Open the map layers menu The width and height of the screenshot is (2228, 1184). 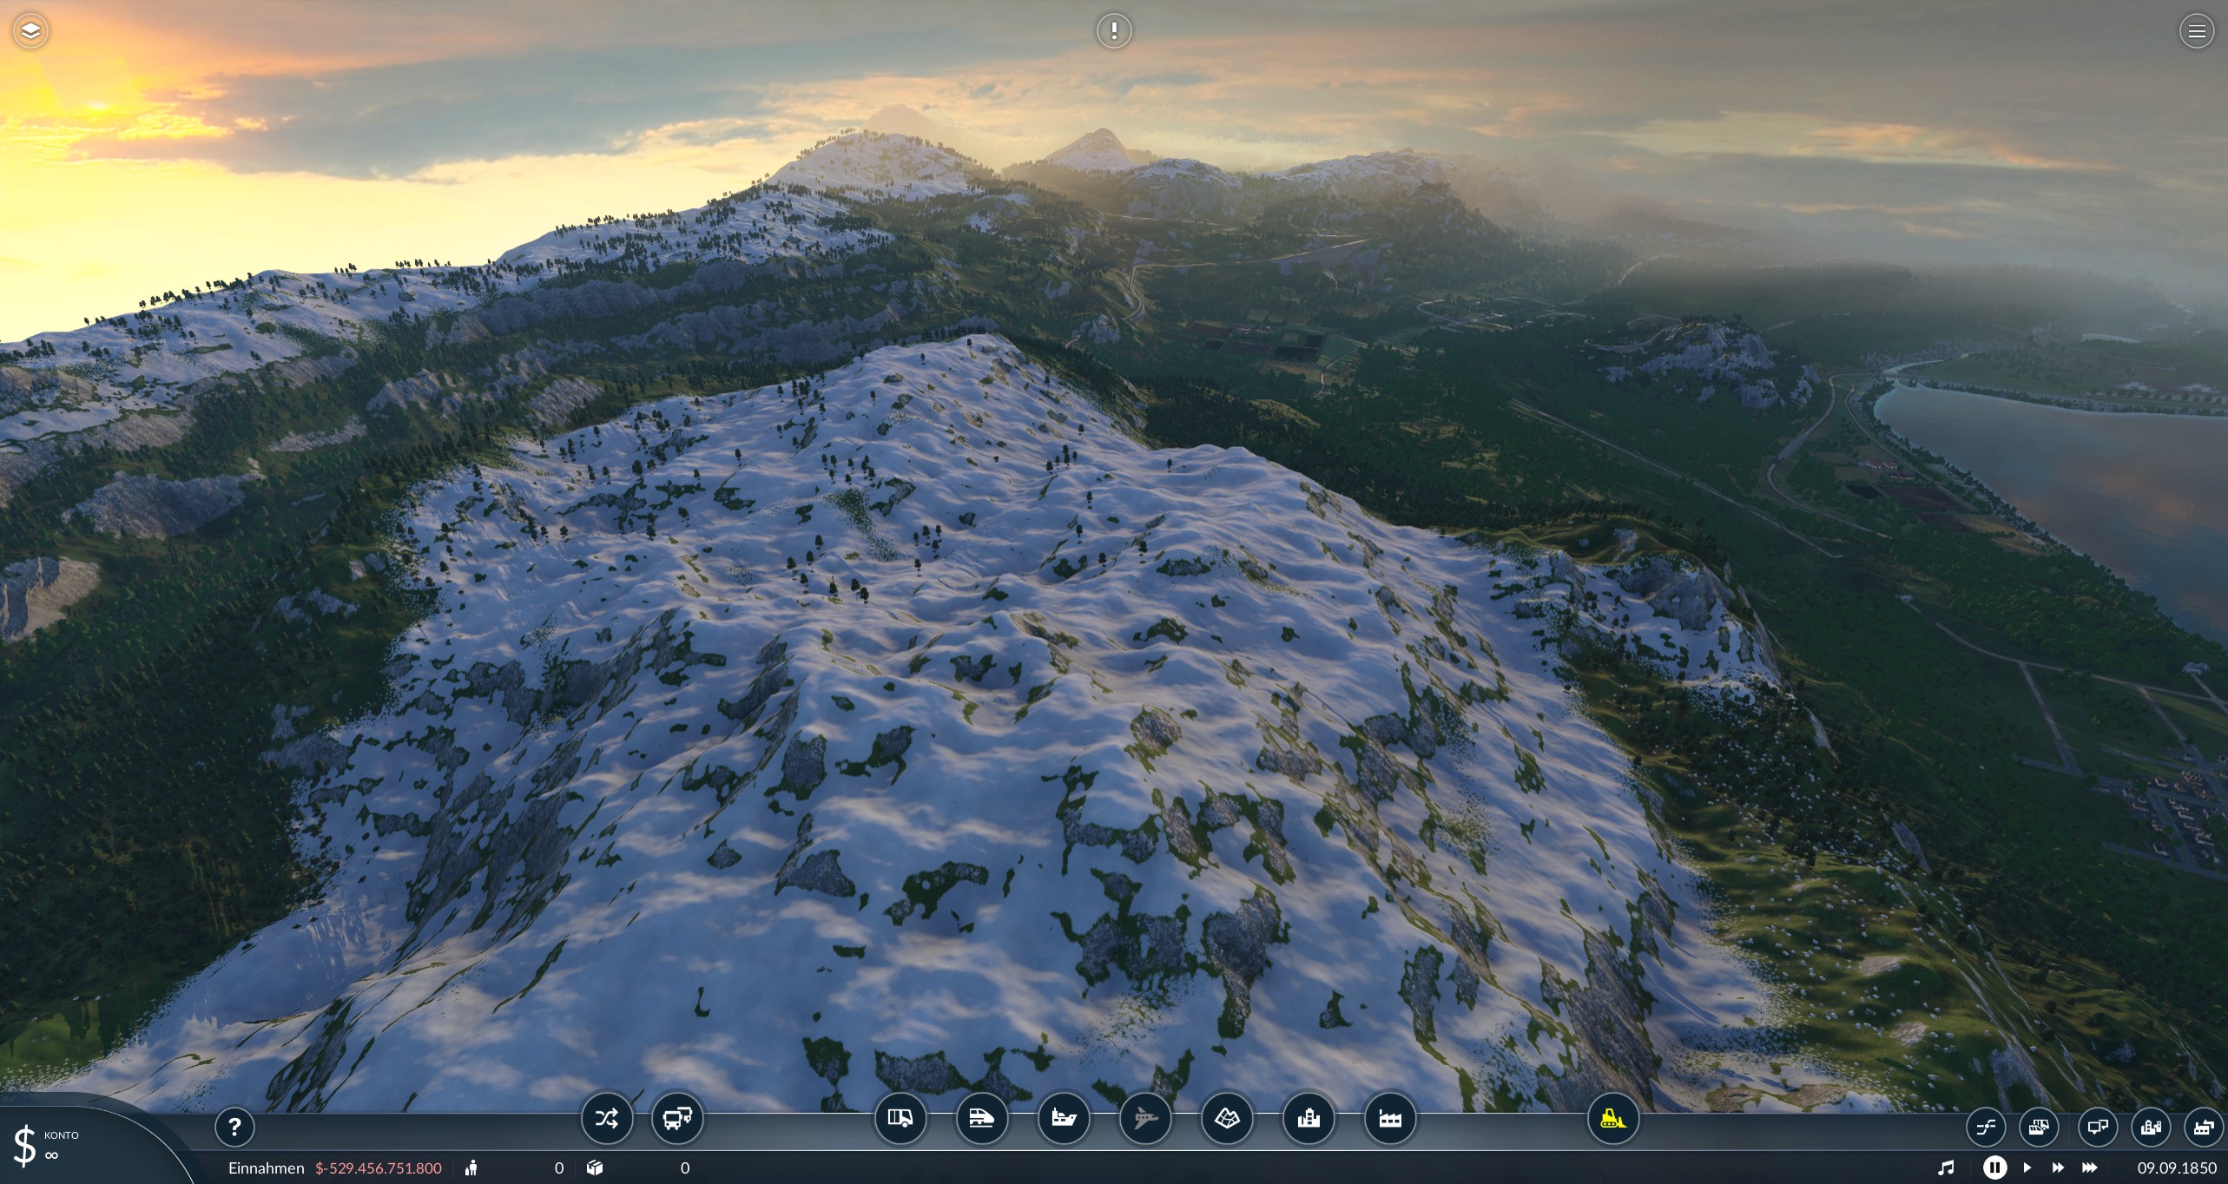30,31
